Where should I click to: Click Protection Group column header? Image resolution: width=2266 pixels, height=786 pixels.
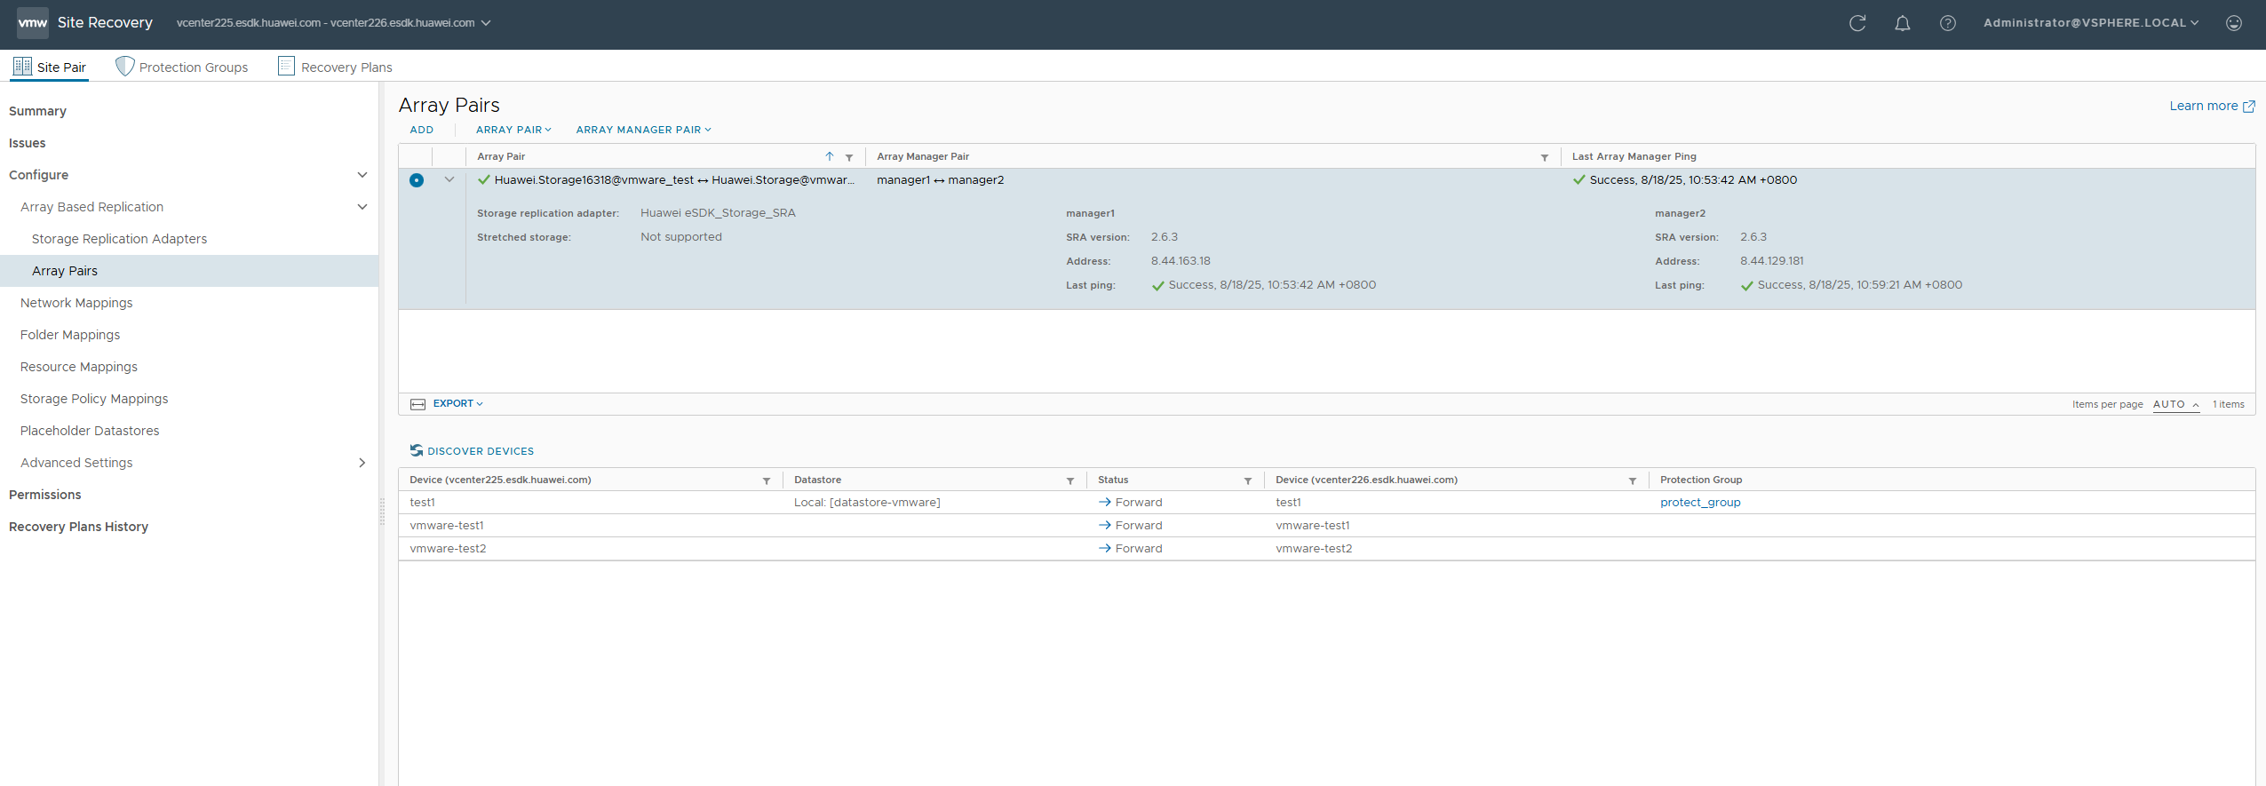tap(1701, 480)
